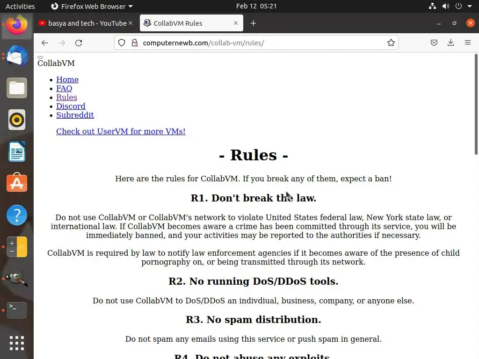
Task: Open the Subreddit link
Action: (75, 115)
